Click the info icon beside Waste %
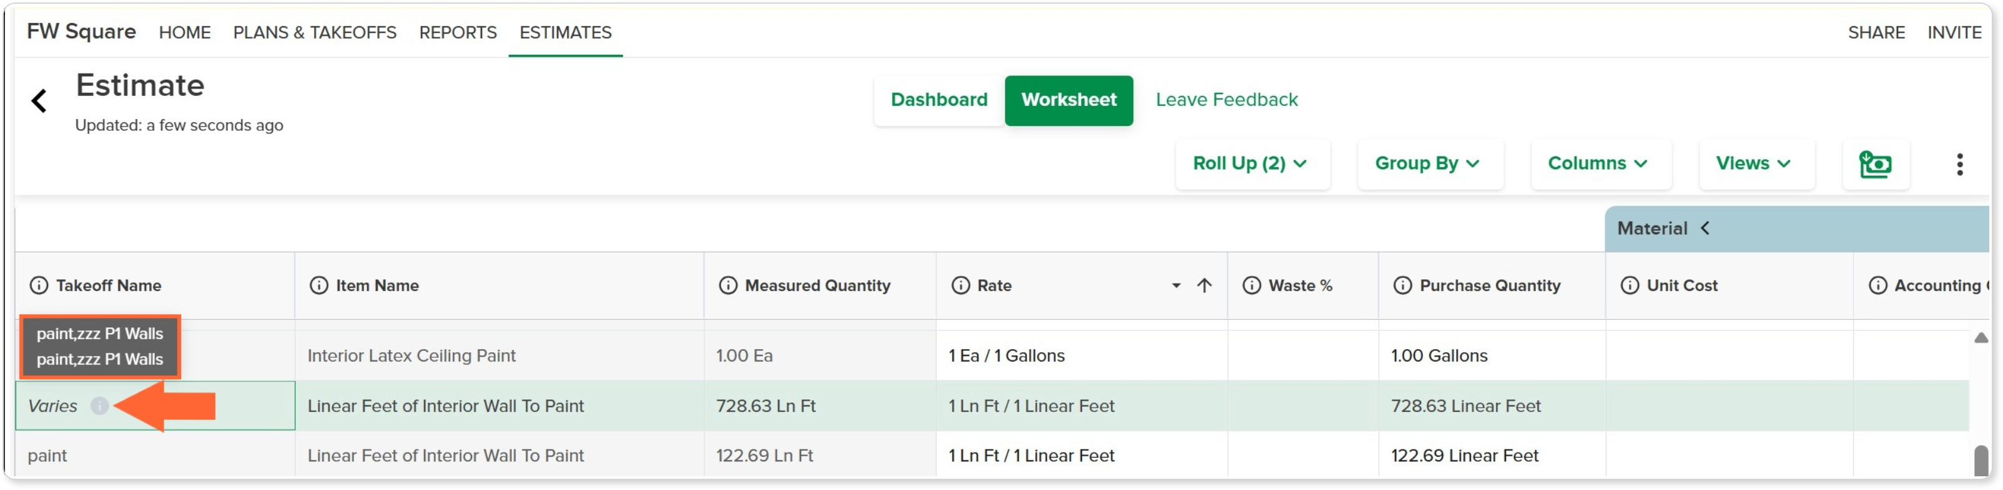The height and width of the screenshot is (490, 2003). pyautogui.click(x=1252, y=286)
